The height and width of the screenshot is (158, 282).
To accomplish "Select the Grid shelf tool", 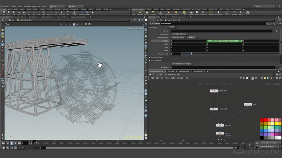I will 24,13.
